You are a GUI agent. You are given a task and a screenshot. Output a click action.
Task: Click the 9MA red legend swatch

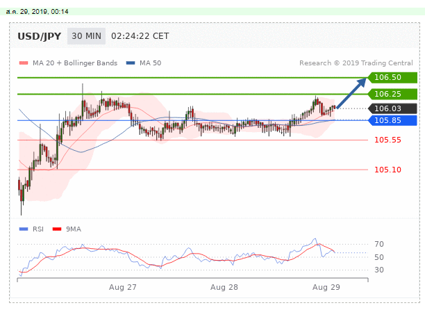pos(57,229)
